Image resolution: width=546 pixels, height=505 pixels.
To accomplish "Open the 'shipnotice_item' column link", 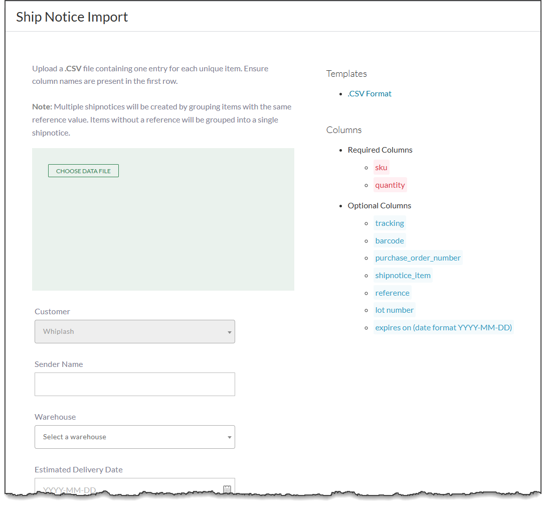I will click(403, 275).
